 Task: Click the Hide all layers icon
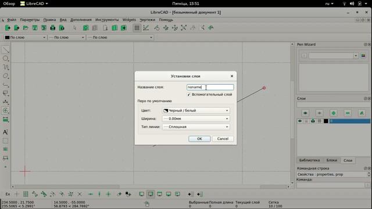tap(319, 113)
